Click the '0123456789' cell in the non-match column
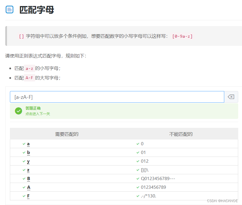The image size is (242, 205). [181, 187]
